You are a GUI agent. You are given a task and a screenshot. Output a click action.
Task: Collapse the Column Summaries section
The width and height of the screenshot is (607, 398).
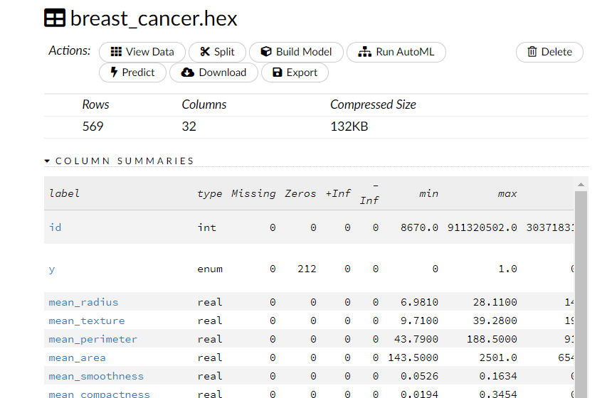pos(48,161)
